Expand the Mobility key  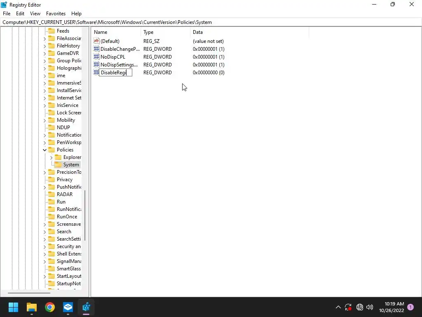coord(45,120)
